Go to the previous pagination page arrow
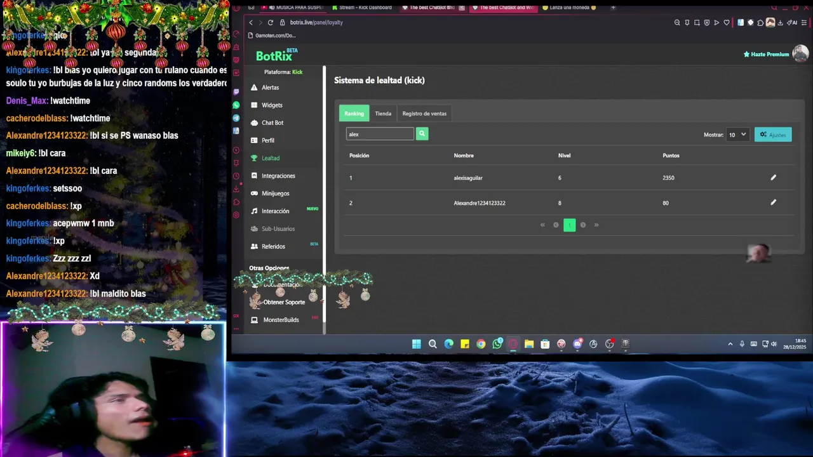The height and width of the screenshot is (457, 813). point(556,225)
